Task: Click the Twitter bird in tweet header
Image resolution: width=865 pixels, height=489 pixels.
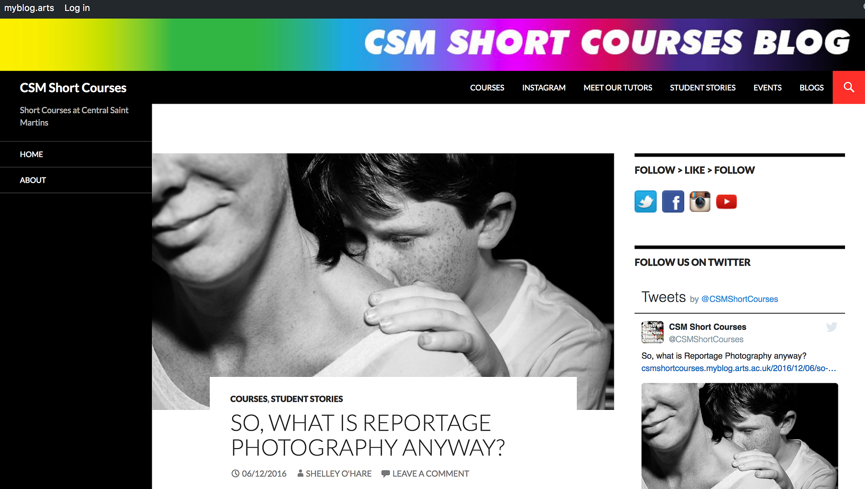Action: pos(832,327)
